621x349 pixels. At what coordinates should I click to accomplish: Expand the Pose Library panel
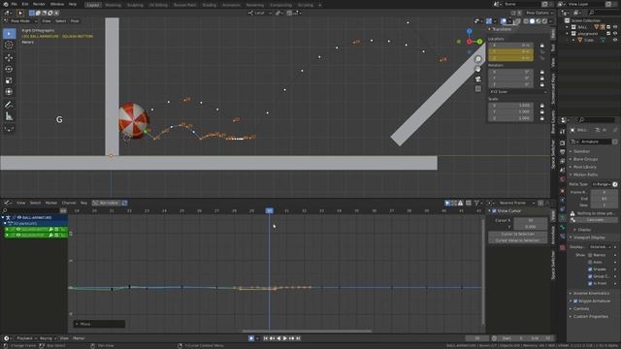[x=584, y=167]
